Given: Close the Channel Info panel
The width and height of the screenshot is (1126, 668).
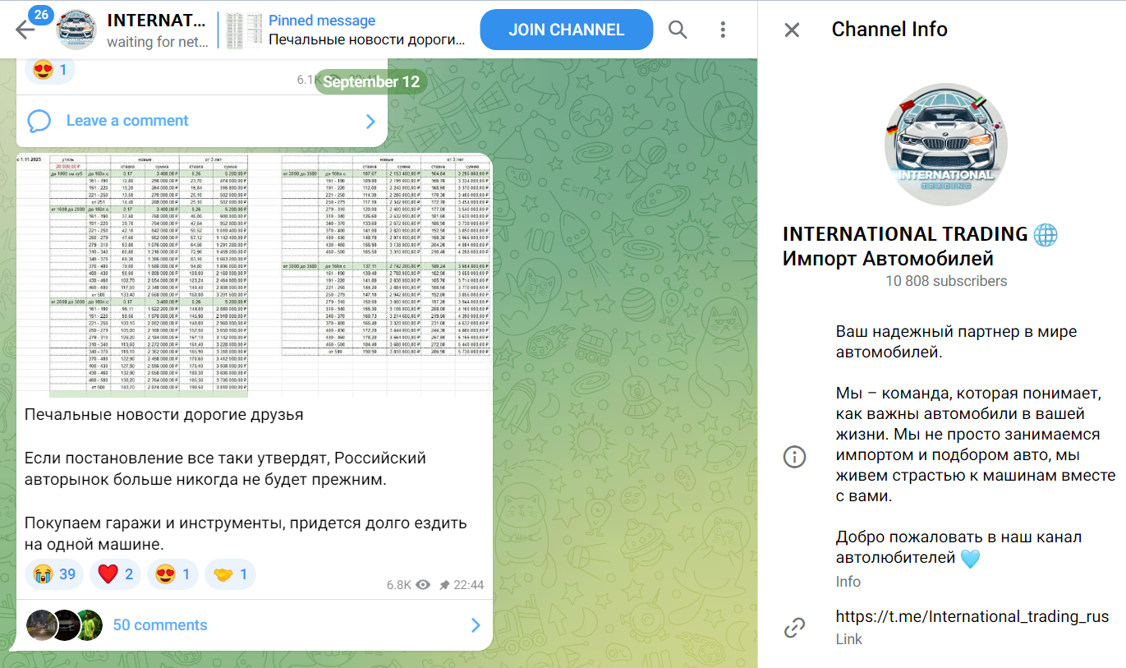Looking at the screenshot, I should 792,30.
